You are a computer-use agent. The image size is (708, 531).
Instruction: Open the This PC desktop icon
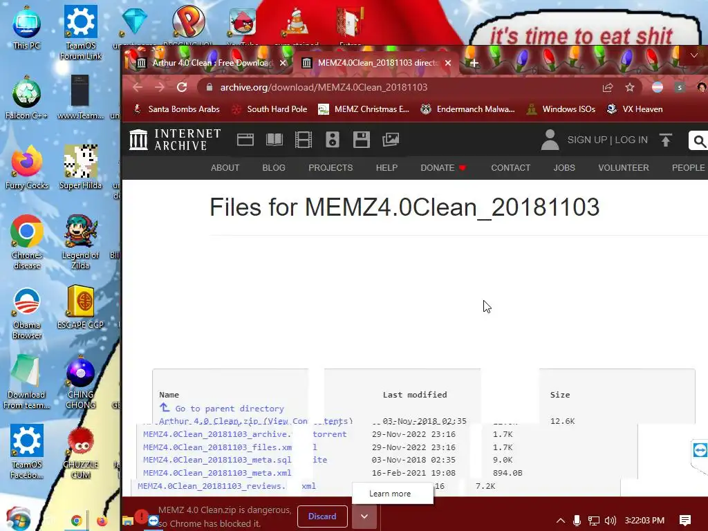tap(27, 27)
